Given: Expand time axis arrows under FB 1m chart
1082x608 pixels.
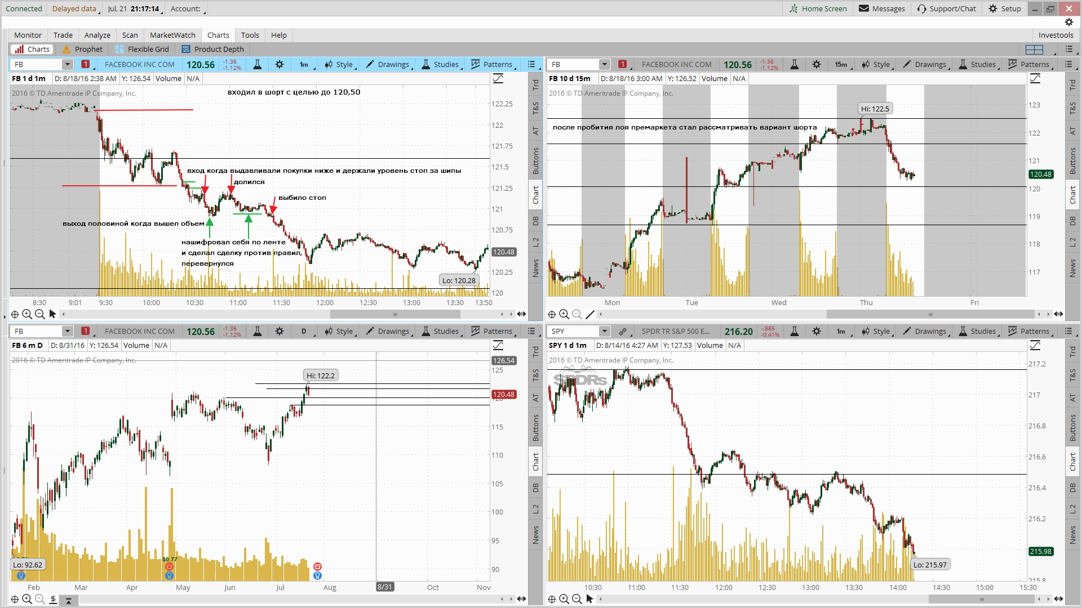Looking at the screenshot, I should pyautogui.click(x=521, y=314).
